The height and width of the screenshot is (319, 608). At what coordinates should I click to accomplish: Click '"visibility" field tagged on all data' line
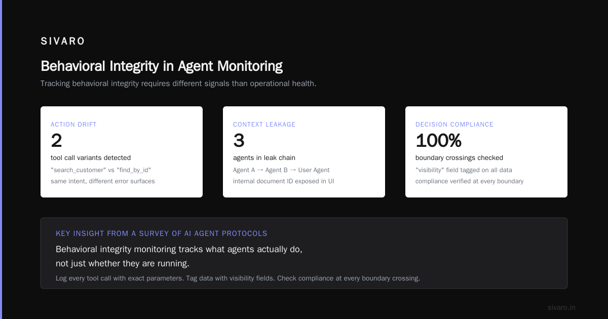pos(464,170)
